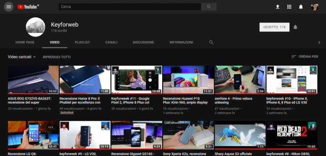Open keyforweek #10 video thumbnail

point(292,80)
